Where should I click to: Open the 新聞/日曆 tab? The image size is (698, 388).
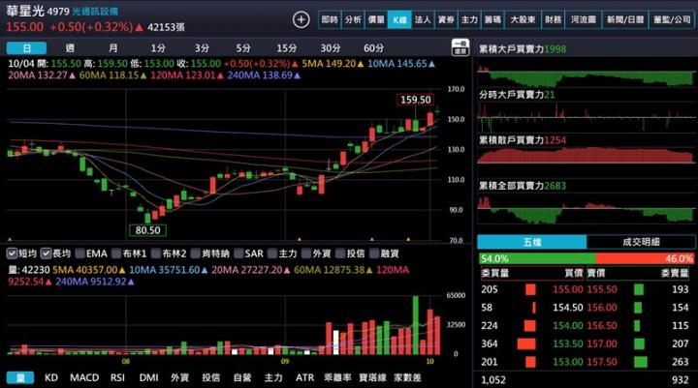click(625, 19)
